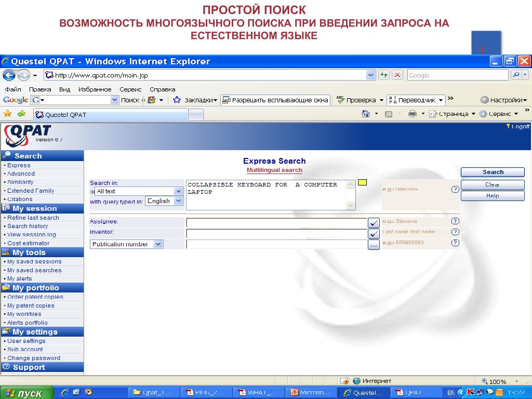
Task: Open the Favorites star icon
Action: point(7,114)
